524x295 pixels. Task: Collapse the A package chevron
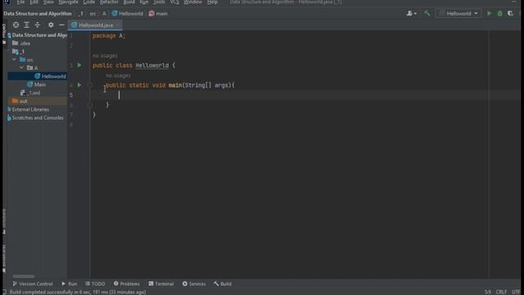pos(22,68)
